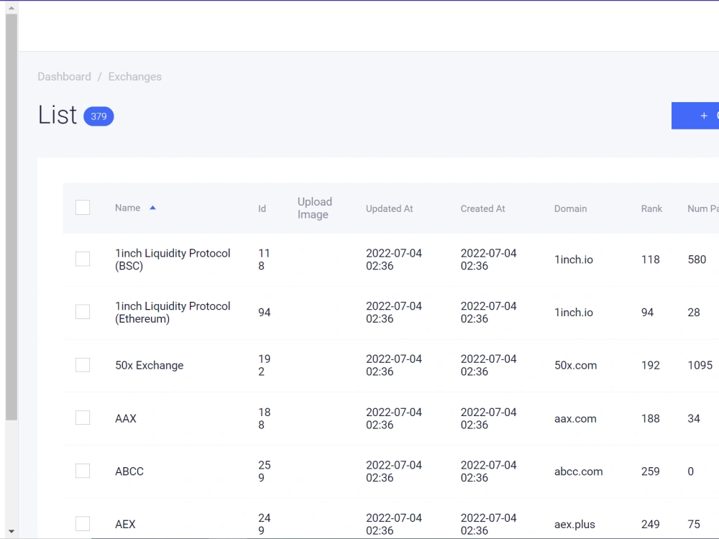This screenshot has height=539, width=719.
Task: Toggle the select-all checkbox in the table header
Action: click(83, 208)
